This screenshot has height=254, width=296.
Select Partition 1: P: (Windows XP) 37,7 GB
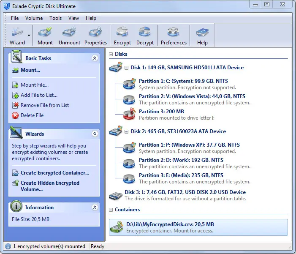(x=189, y=148)
